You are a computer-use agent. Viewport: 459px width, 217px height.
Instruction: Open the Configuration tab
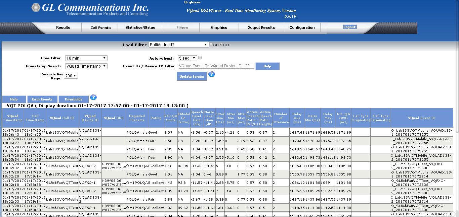[x=302, y=27]
